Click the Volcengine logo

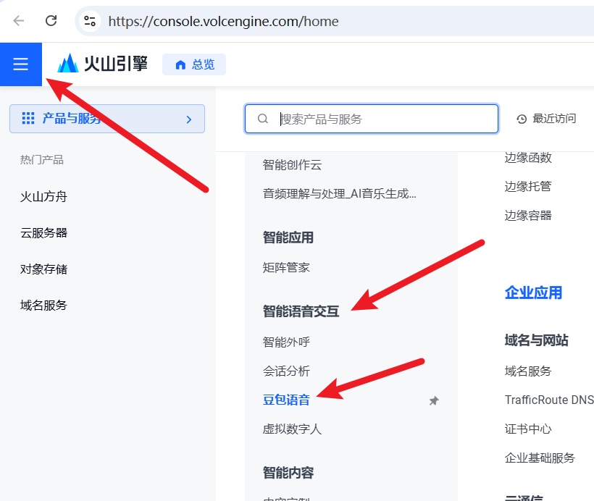pyautogui.click(x=102, y=64)
